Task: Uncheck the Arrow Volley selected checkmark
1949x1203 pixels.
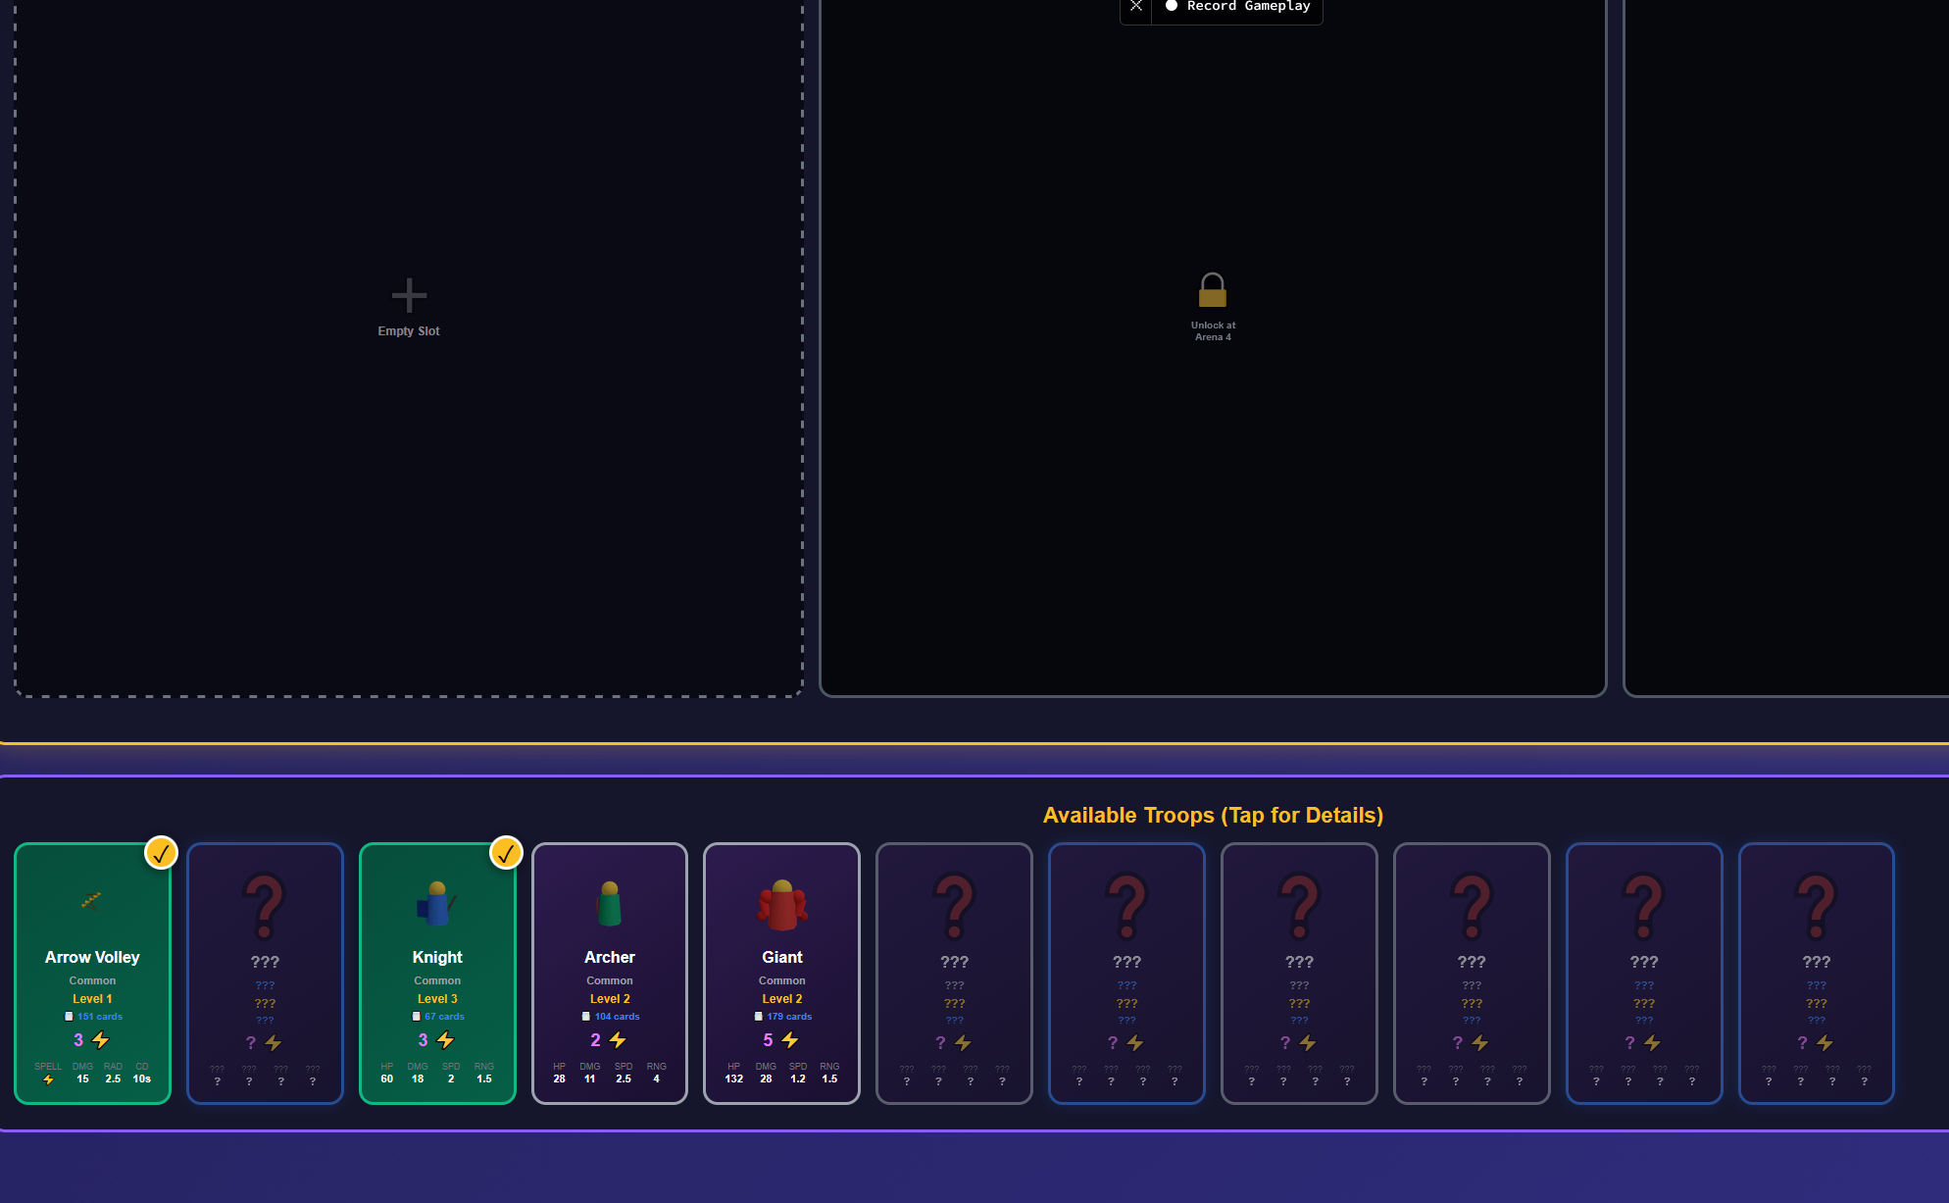Action: point(161,853)
